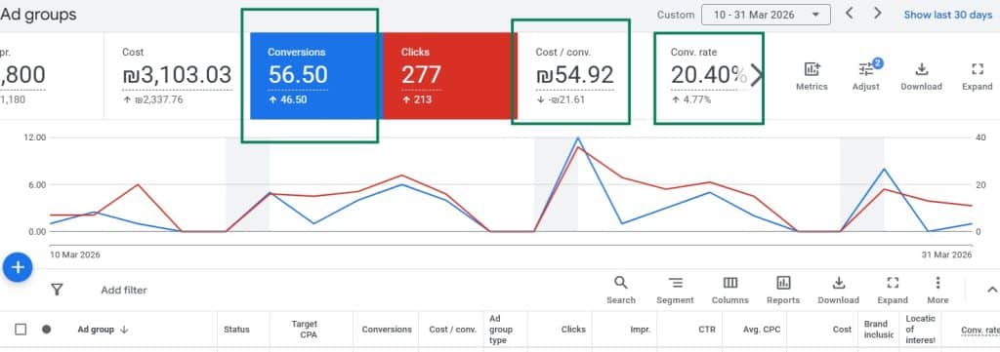This screenshot has height=352, width=1000.
Task: Open the Segment options
Action: (x=675, y=291)
